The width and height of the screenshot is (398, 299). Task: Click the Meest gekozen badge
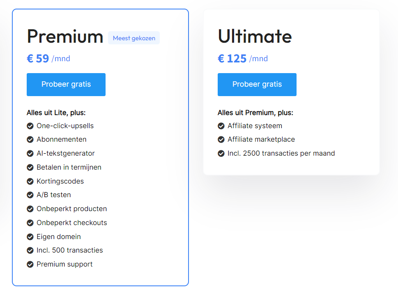click(134, 38)
